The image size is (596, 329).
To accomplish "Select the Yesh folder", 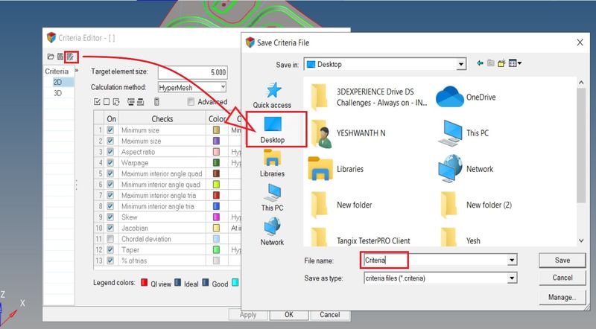I will click(x=460, y=239).
